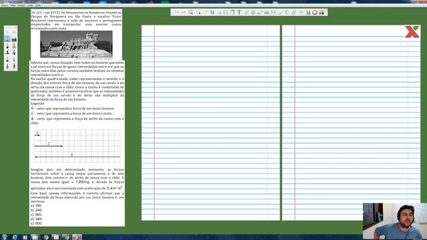427x240 pixels.
Task: Select the scissors cut tool
Action: (274, 12)
